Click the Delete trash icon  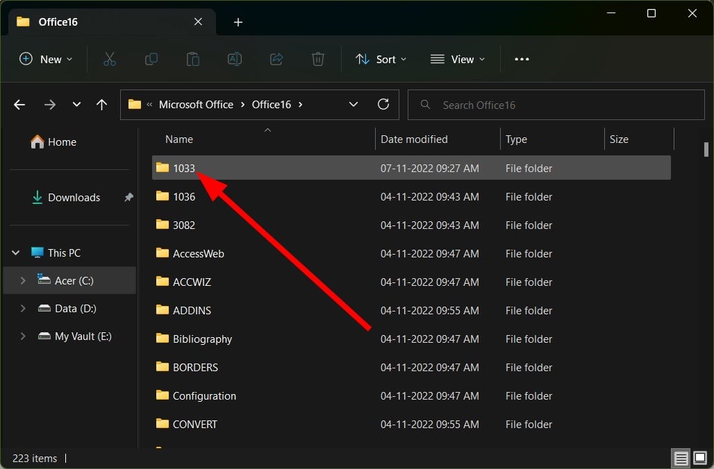pos(318,59)
